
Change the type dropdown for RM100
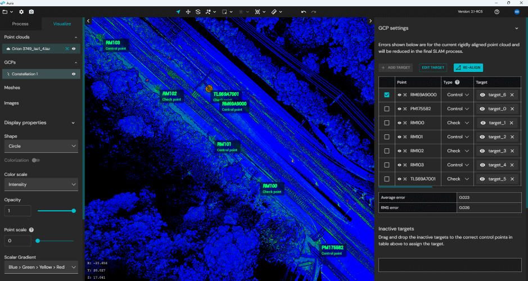point(458,123)
